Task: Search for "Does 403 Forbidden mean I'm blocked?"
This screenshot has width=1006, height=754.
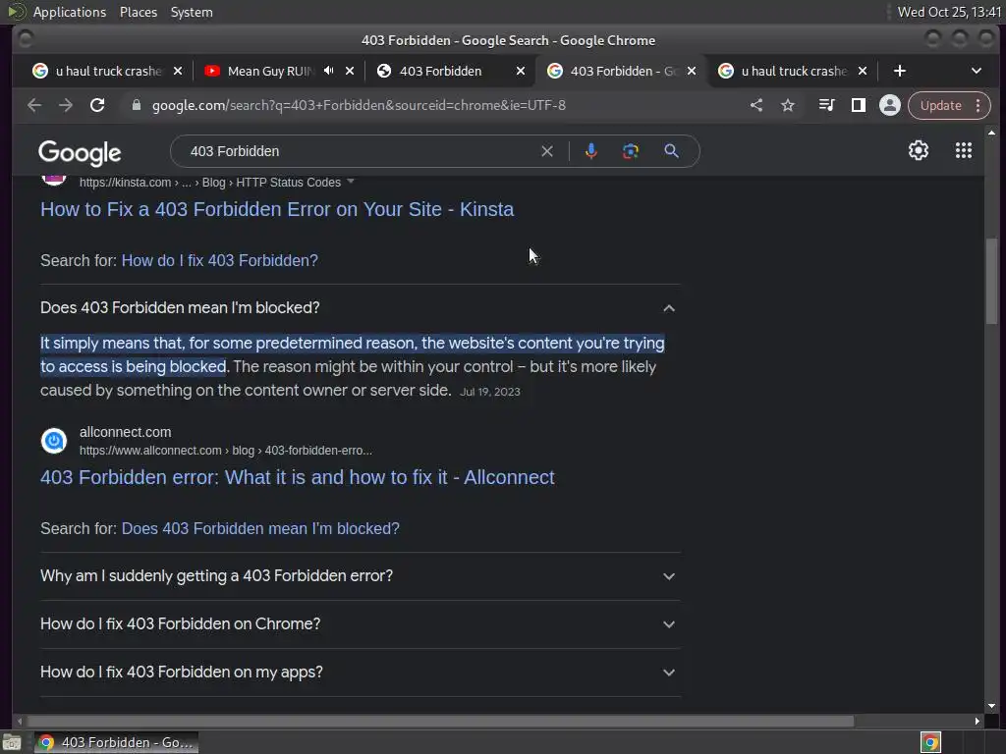Action: click(x=260, y=528)
